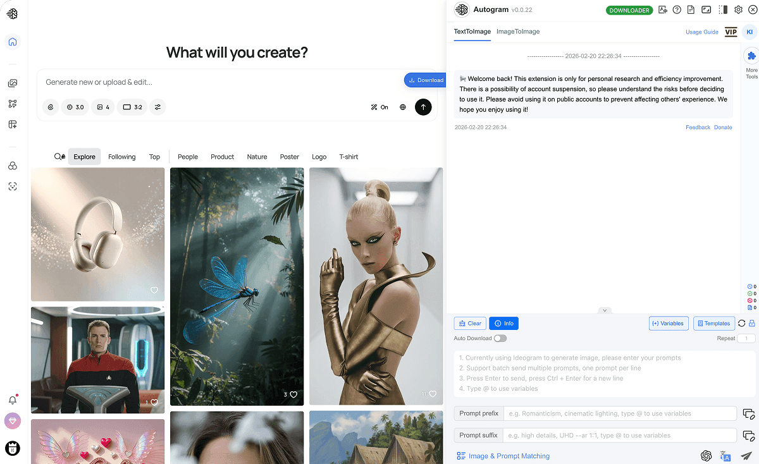
Task: Select the Home icon in Ideogram's sidebar
Action: 12,42
